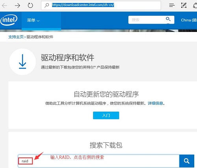
Task: Expand the 菜单 dropdown menu
Action: 33,20
